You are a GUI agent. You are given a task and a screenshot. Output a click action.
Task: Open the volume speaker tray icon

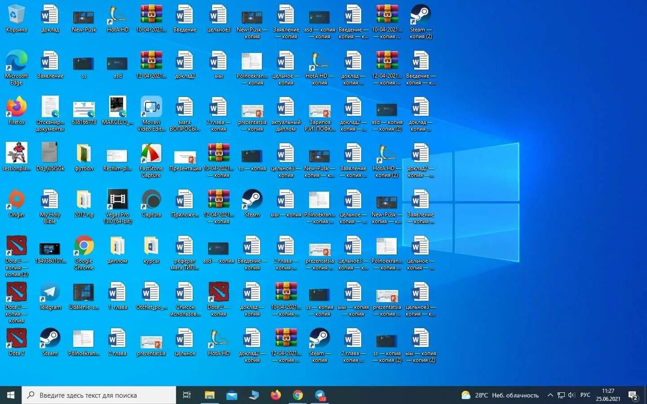pos(572,395)
